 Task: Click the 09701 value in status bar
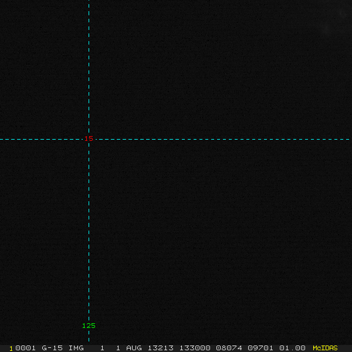(x=260, y=348)
